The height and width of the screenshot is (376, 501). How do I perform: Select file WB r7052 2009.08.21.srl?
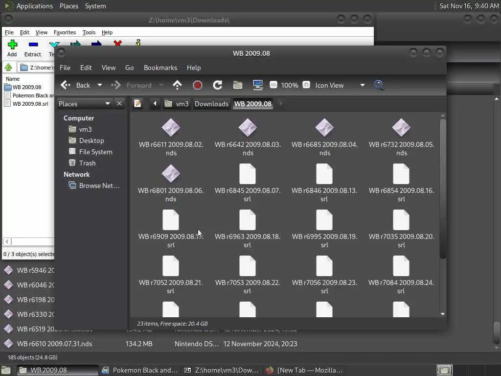tap(171, 275)
